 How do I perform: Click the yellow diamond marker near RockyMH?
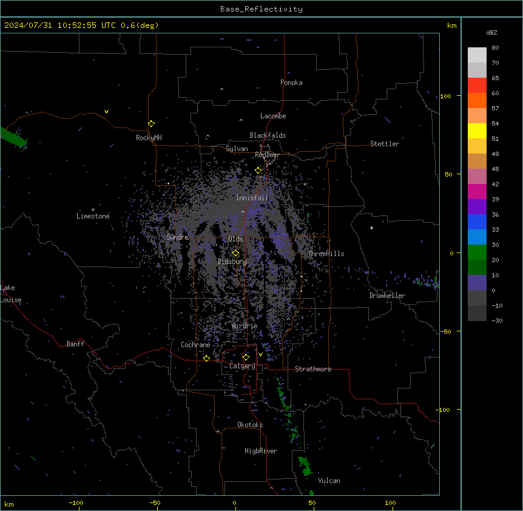click(152, 124)
